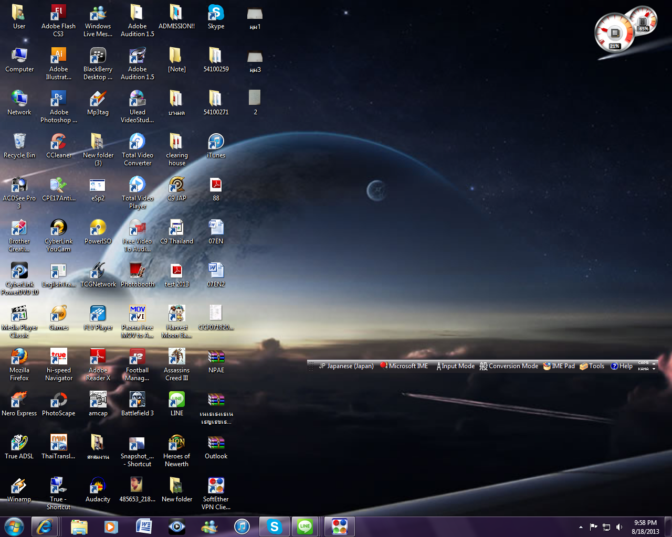Screen dimensions: 672x537
Task: Open the Action Center flag in the tray
Action: pos(593,527)
